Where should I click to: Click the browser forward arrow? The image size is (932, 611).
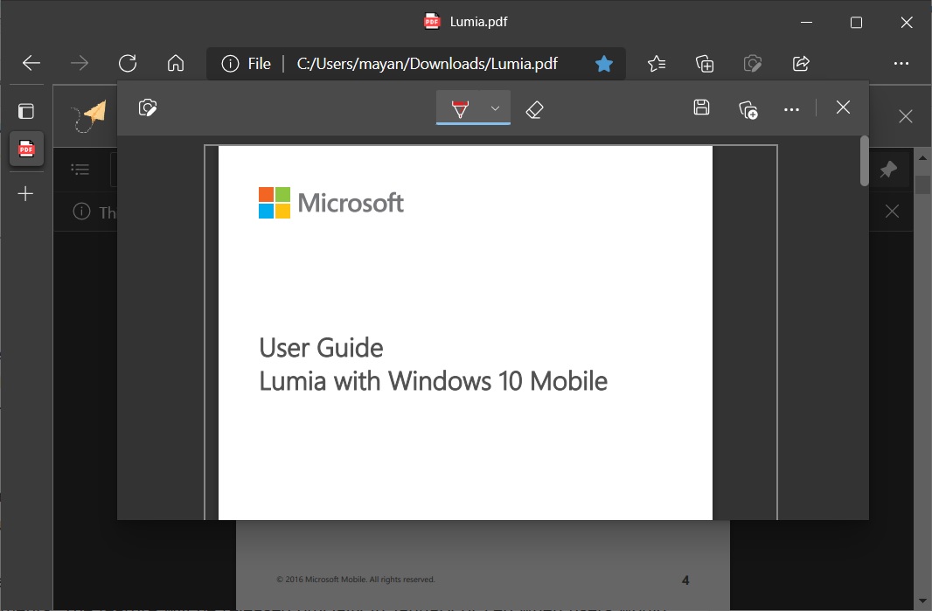(x=79, y=63)
